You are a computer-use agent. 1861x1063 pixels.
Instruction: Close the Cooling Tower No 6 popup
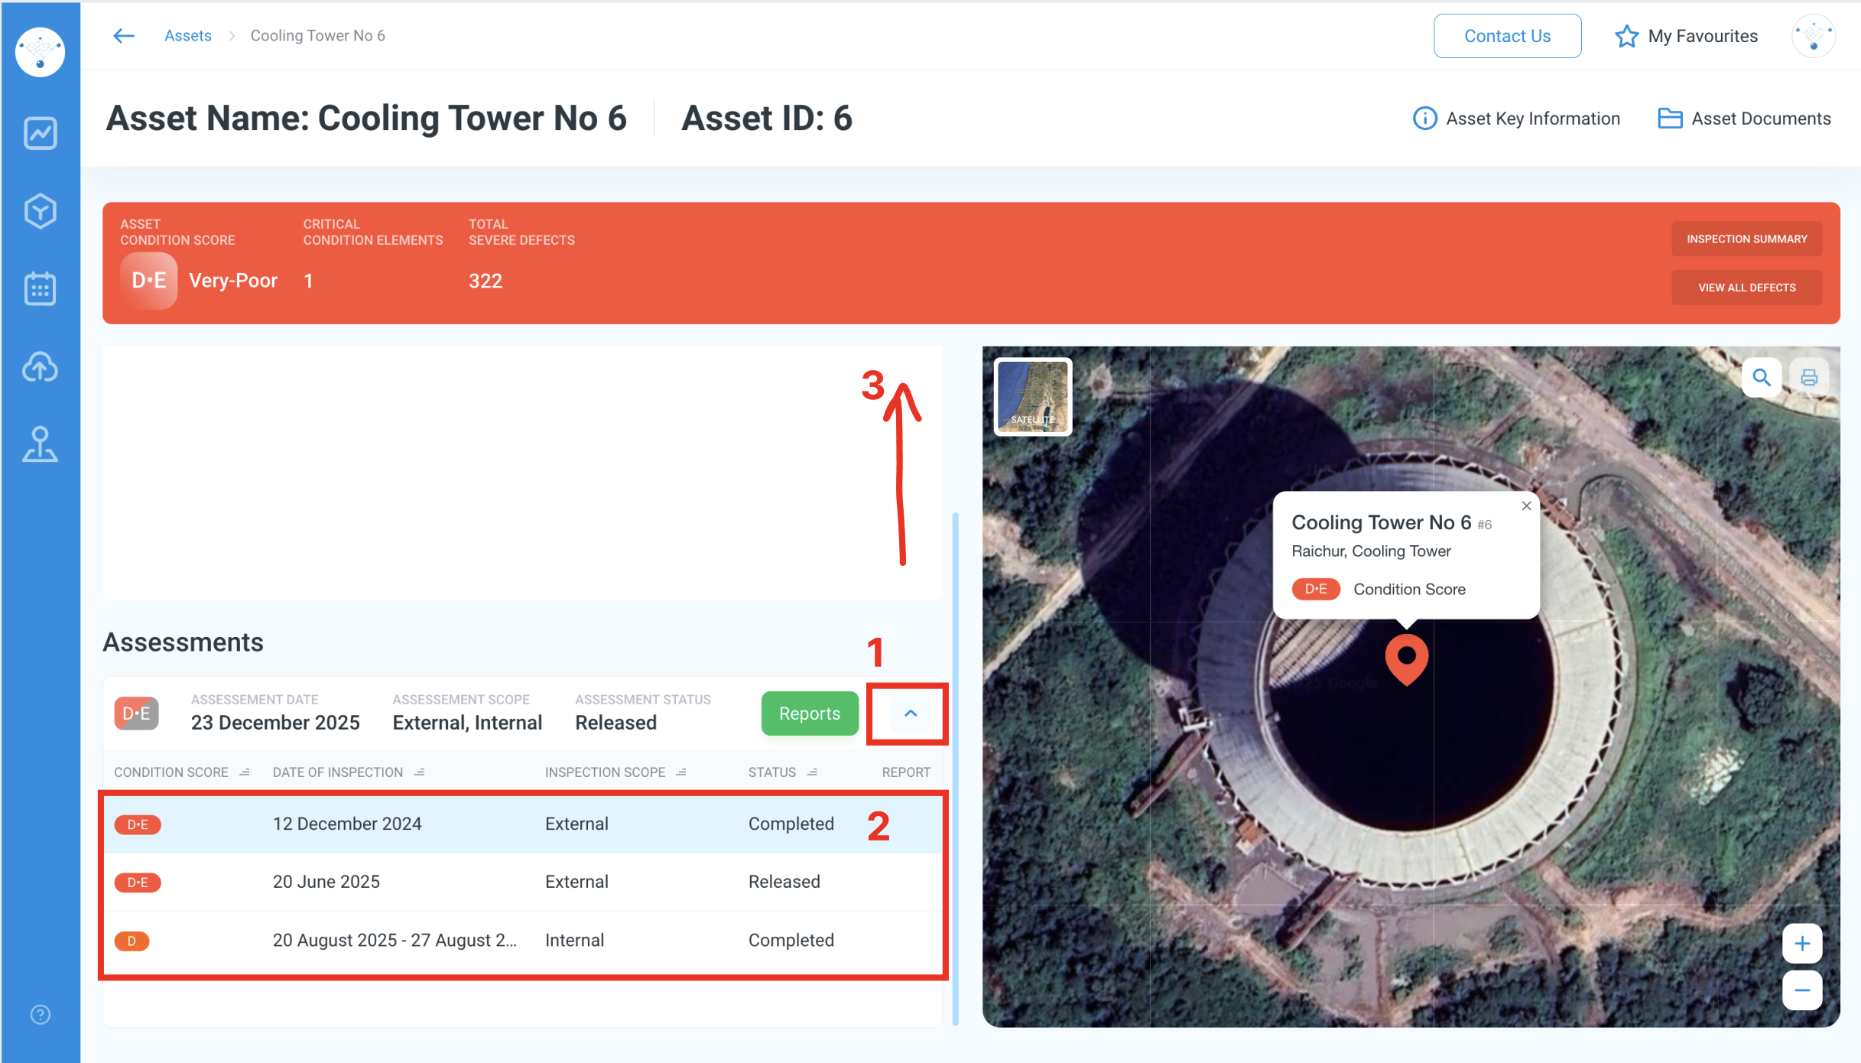pyautogui.click(x=1526, y=505)
